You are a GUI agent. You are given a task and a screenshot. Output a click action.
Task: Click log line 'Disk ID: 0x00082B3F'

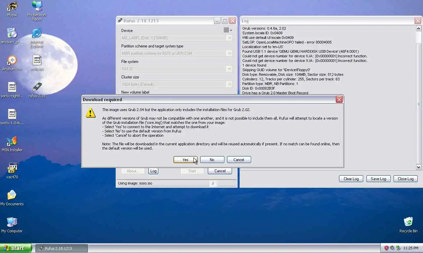point(258,88)
